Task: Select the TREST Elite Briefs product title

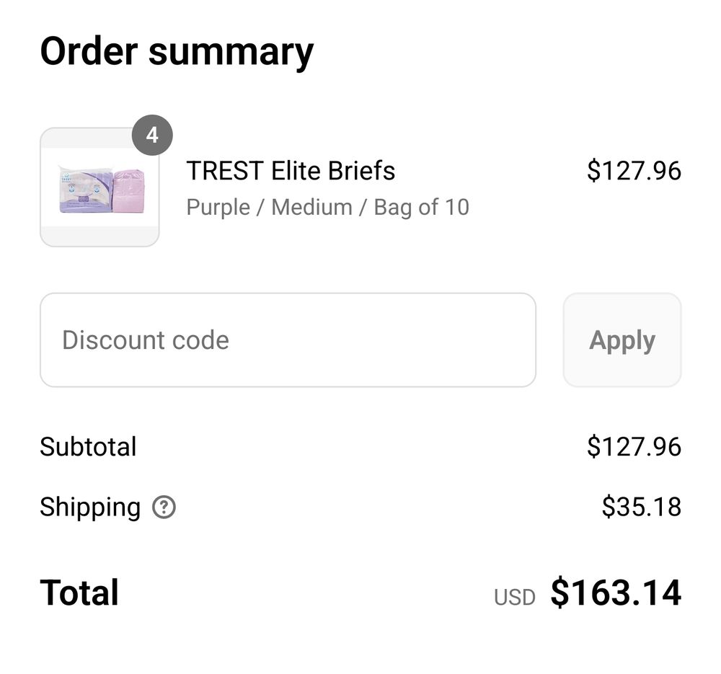Action: (291, 171)
